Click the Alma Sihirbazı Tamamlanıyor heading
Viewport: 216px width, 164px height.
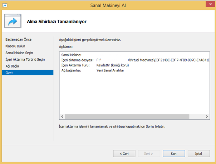(57, 21)
